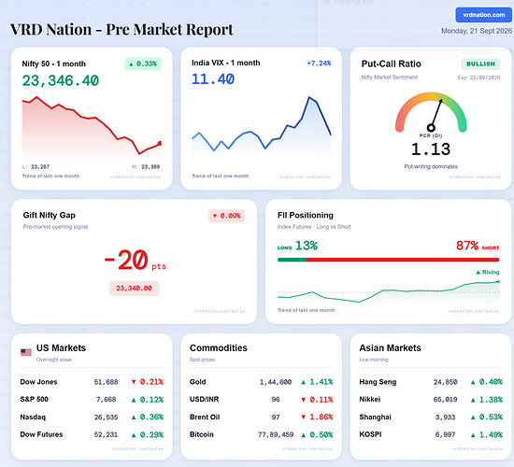514x467 pixels.
Task: Click the Gift Nifty Gap 0.09% badge
Action: [x=226, y=216]
